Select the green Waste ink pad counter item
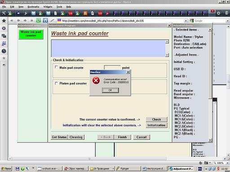This screenshot has width=230, height=172. [x=31, y=34]
